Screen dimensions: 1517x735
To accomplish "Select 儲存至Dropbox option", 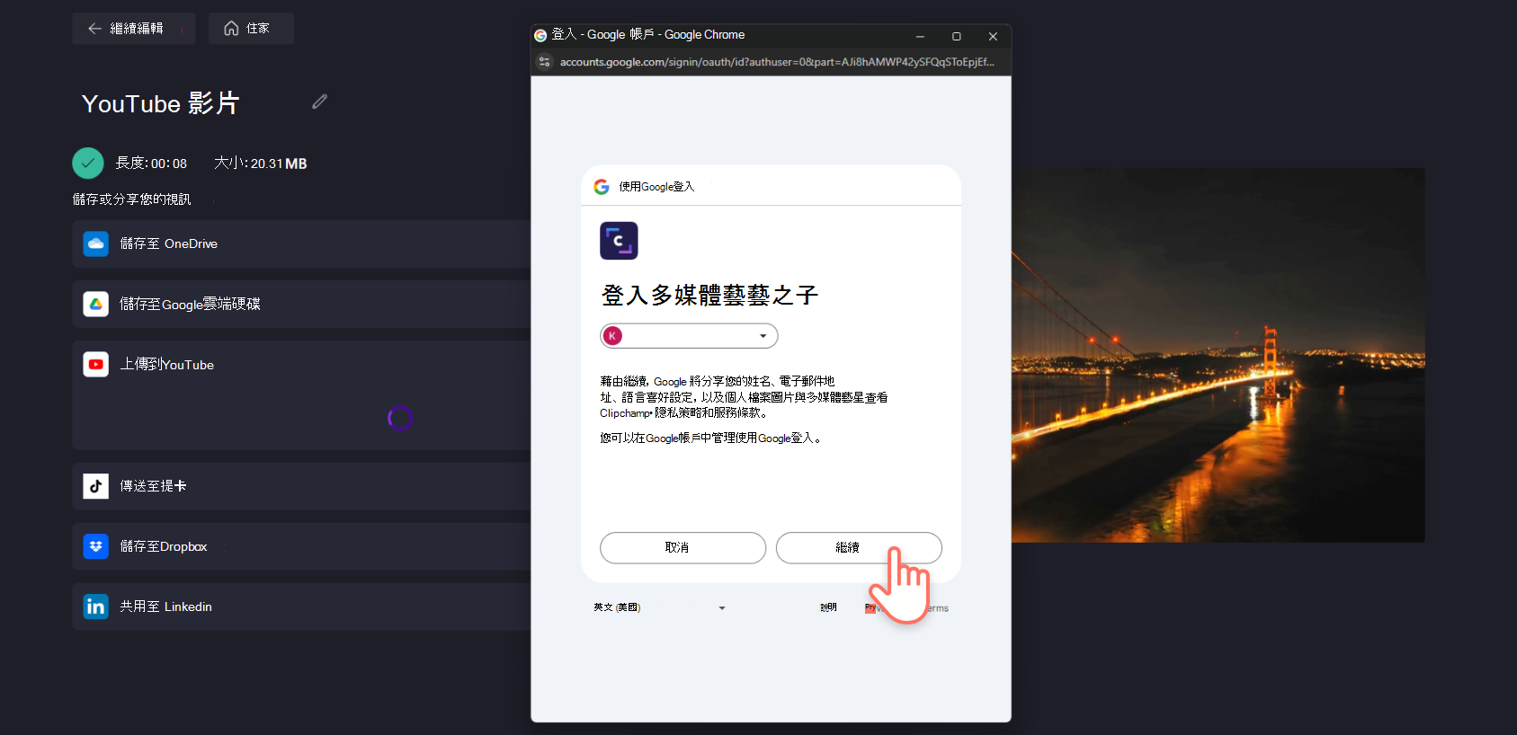I will click(x=301, y=546).
